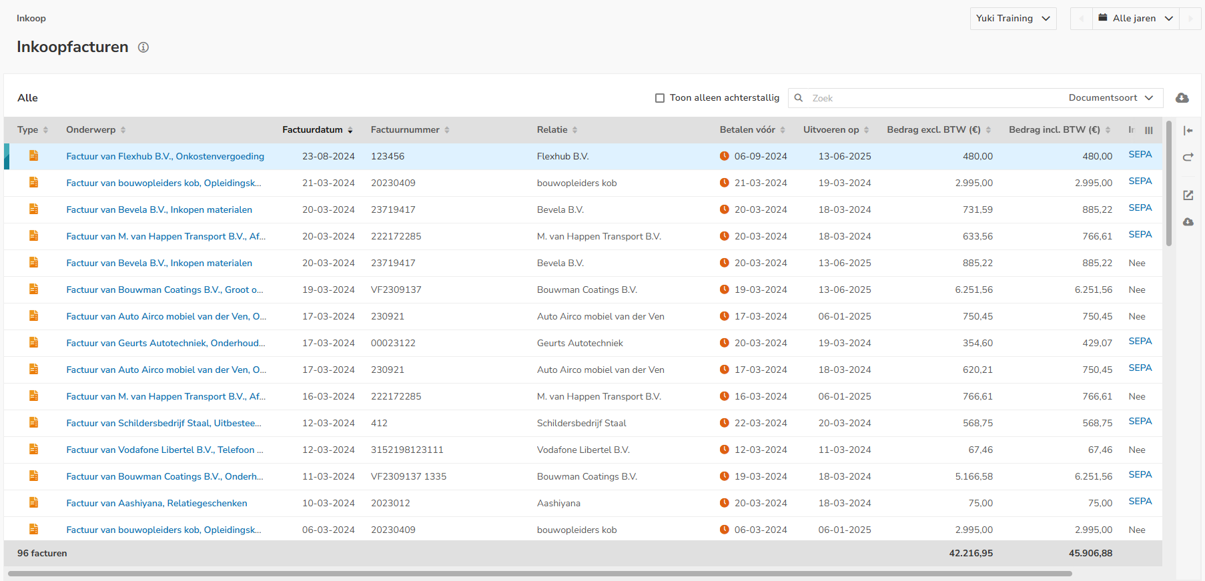Click the amount 429,07 in the incl. BTW column
The image size is (1205, 581).
(x=1098, y=343)
